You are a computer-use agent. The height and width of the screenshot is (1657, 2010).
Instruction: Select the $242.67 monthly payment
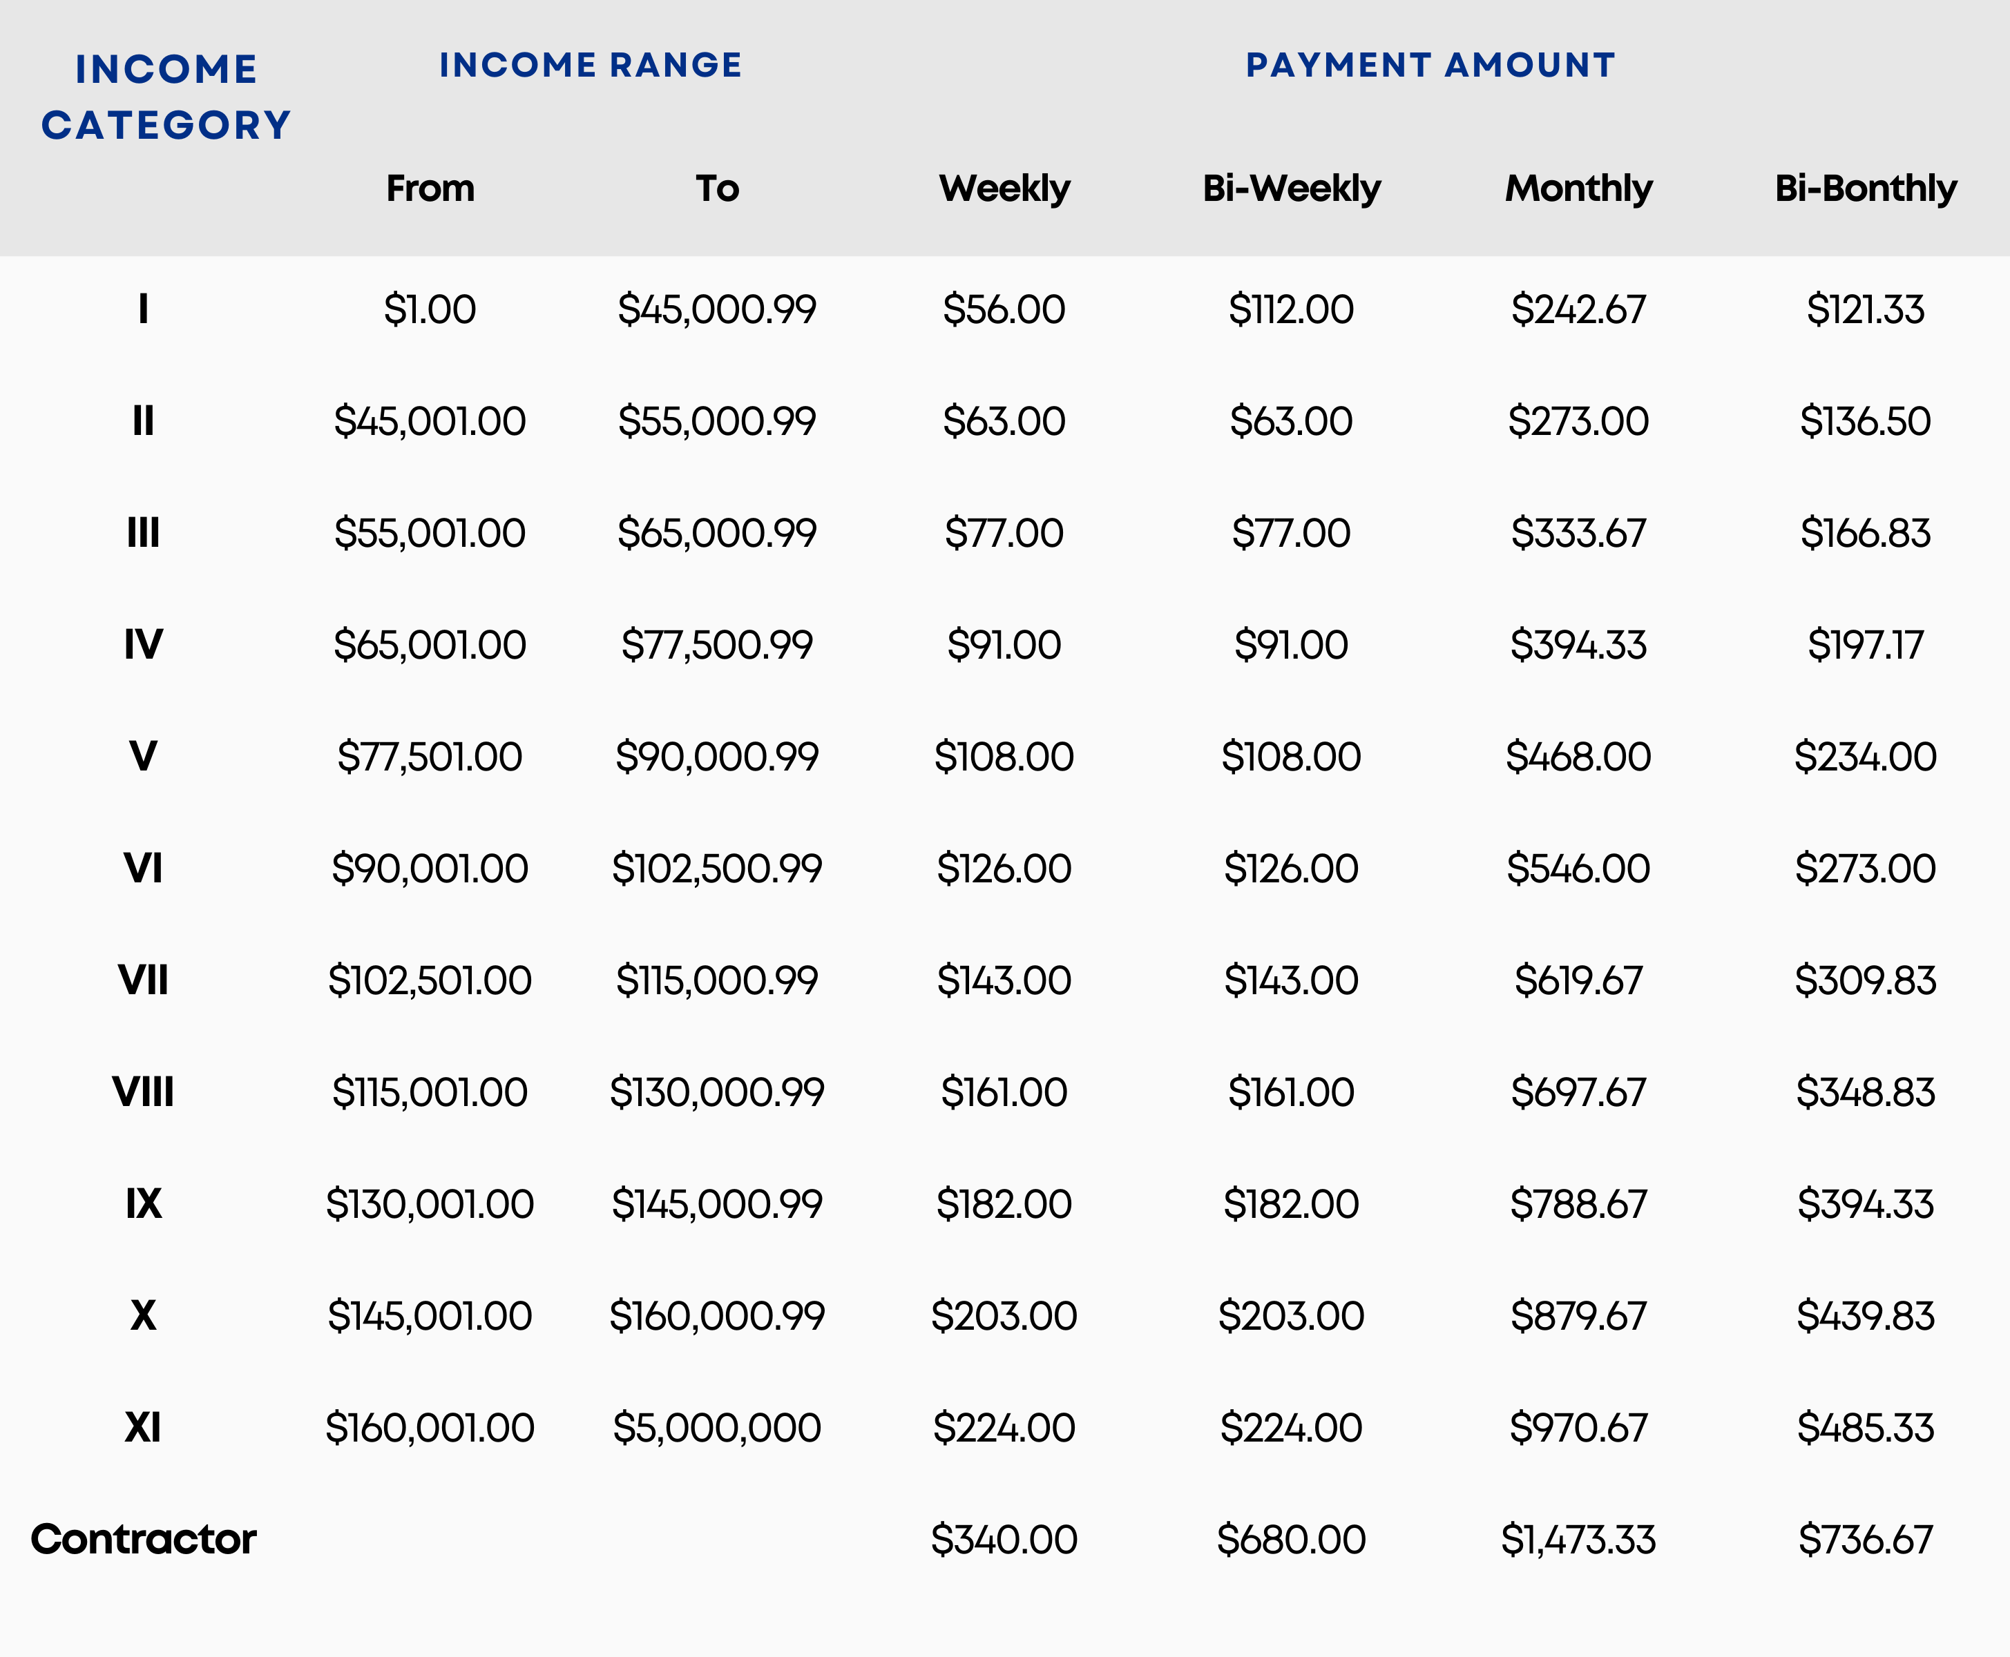1578,309
